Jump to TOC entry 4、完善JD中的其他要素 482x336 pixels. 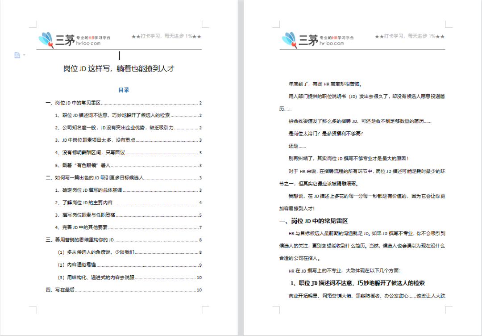point(128,227)
